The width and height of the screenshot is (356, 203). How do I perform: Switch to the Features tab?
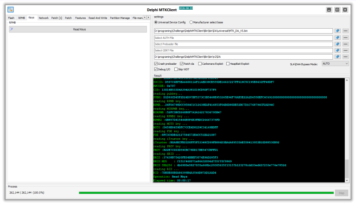(x=80, y=18)
